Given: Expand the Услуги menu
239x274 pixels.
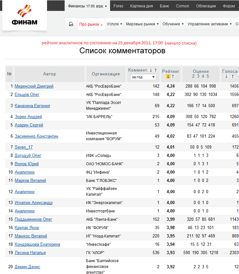Looking at the screenshot, I should coord(115,24).
